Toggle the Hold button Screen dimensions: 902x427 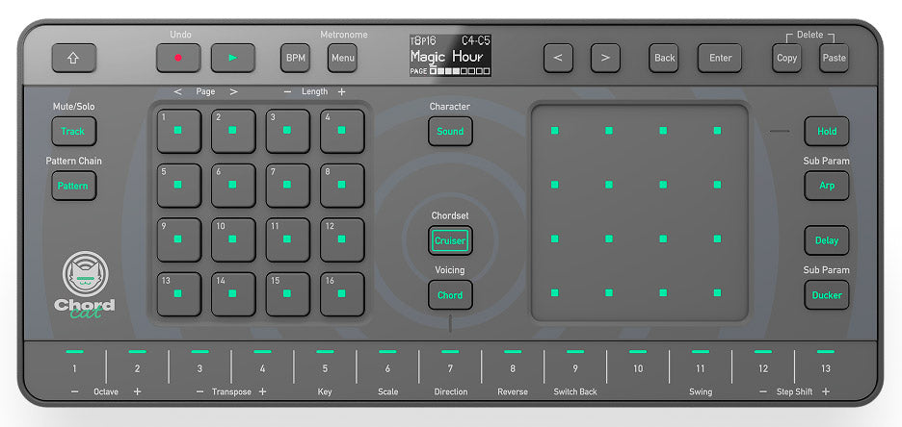(x=827, y=132)
